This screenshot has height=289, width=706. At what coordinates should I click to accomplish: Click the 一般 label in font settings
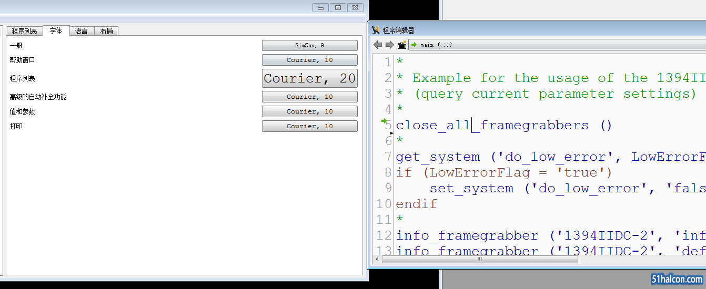[16, 46]
